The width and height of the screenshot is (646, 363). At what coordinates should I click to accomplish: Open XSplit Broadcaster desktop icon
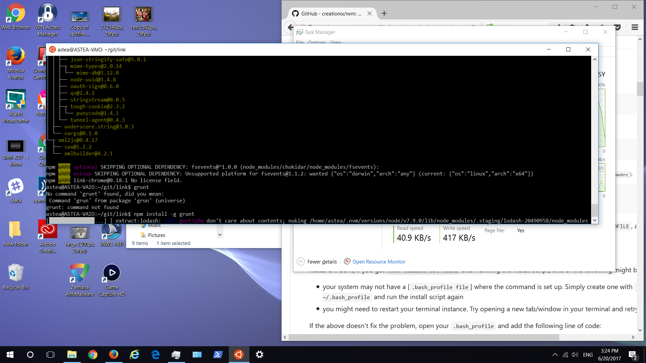coord(15,106)
